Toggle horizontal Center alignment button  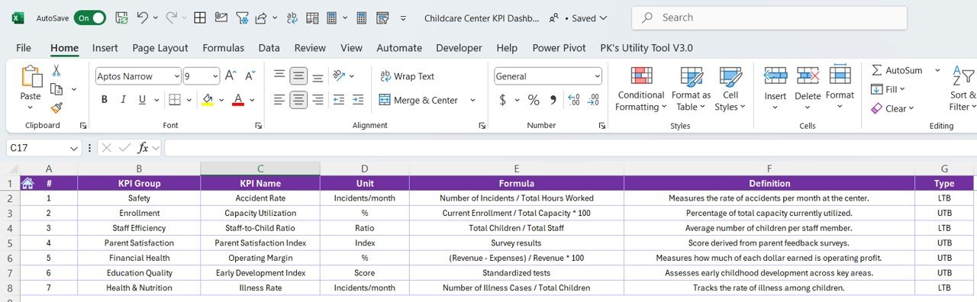298,99
